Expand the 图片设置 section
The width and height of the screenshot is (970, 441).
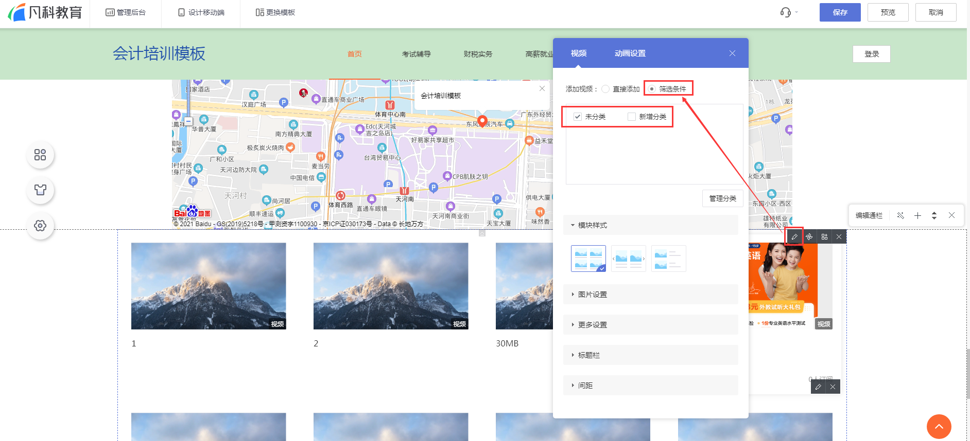[x=651, y=295]
